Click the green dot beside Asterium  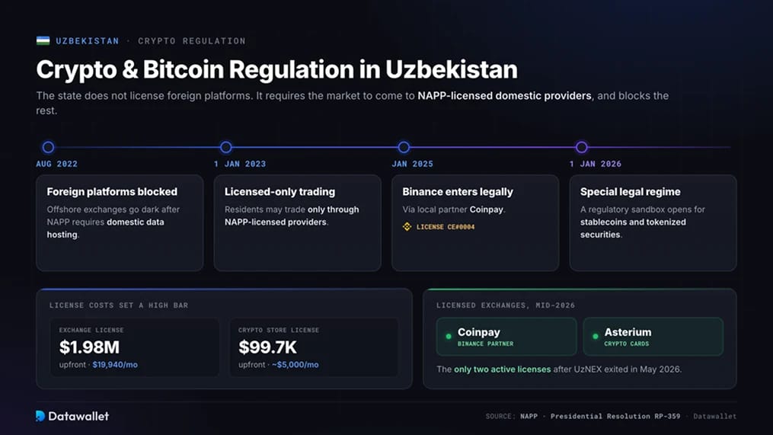pos(596,337)
